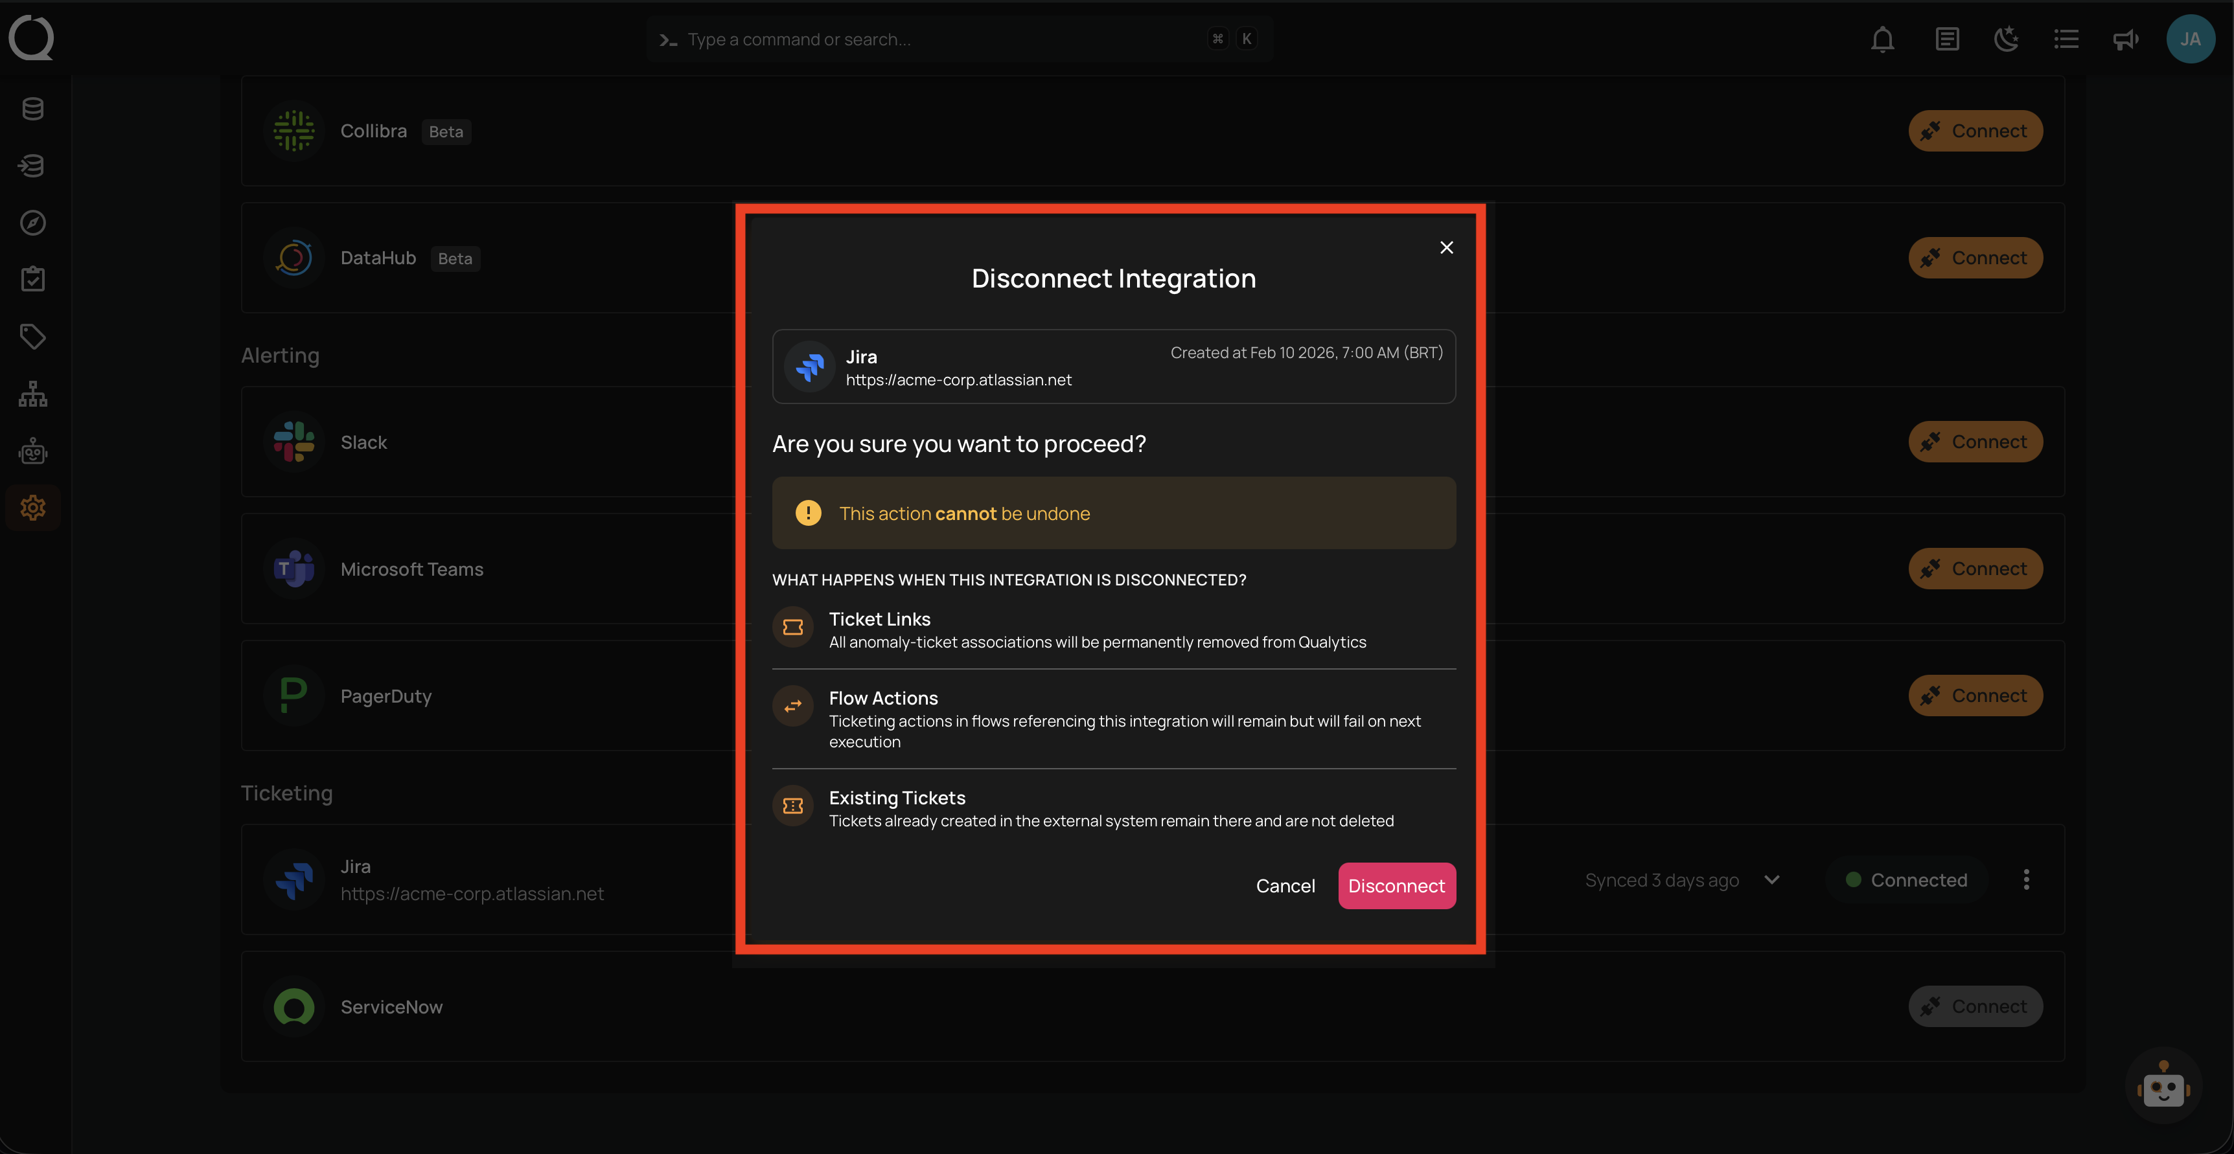Screen dimensions: 2234x1154
Task: Close the Disconnect Integration dialog
Action: [x=1445, y=247]
